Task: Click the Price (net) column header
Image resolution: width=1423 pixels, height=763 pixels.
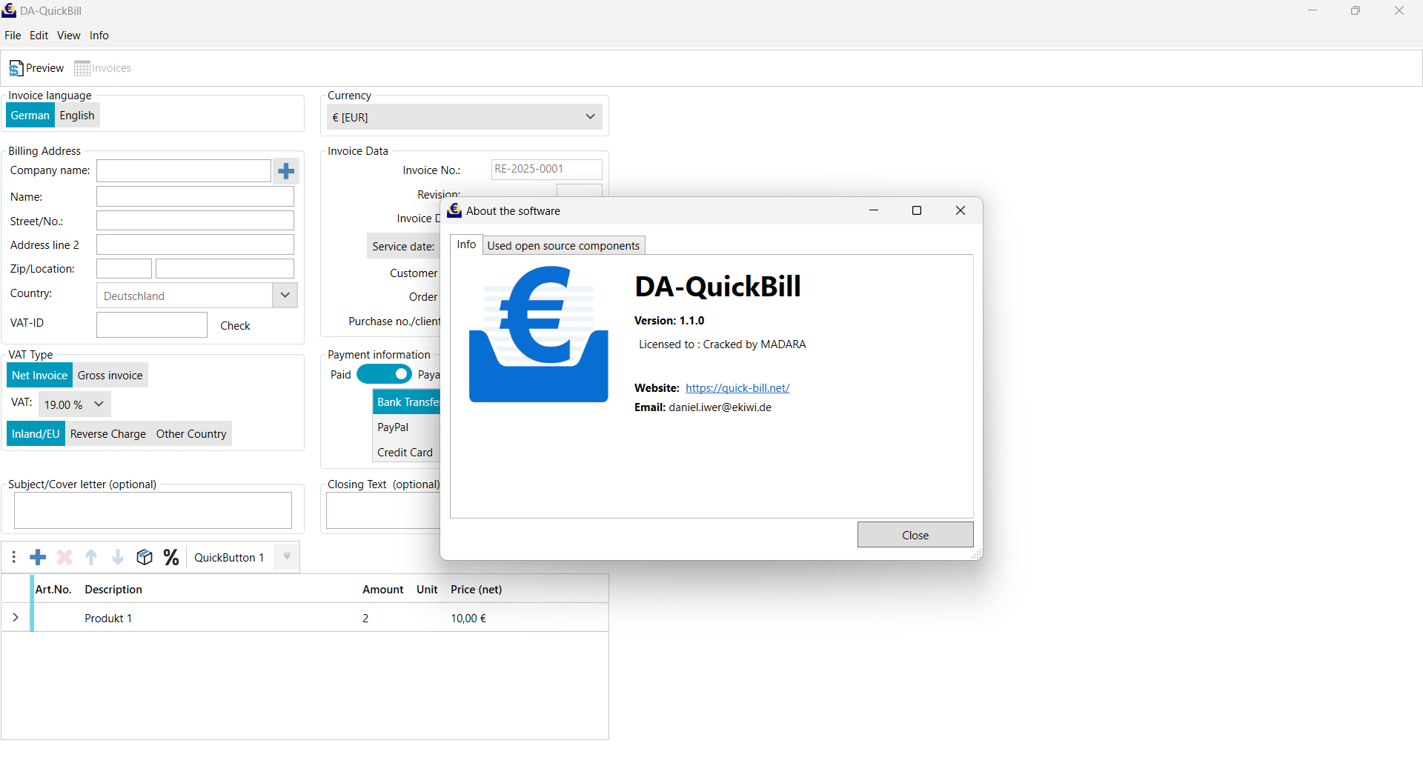Action: point(477,590)
